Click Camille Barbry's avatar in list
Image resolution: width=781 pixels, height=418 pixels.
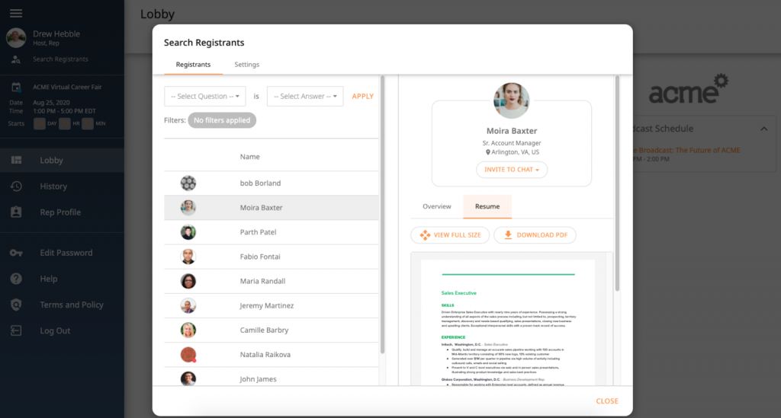coord(188,330)
